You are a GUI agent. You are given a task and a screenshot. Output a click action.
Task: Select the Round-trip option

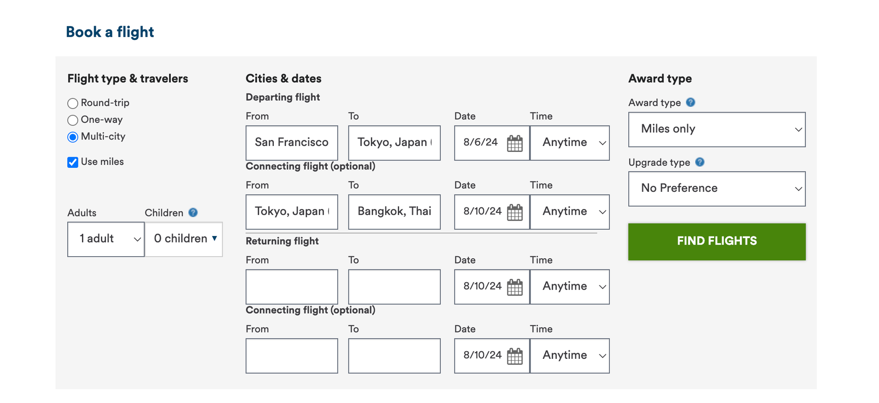(72, 103)
